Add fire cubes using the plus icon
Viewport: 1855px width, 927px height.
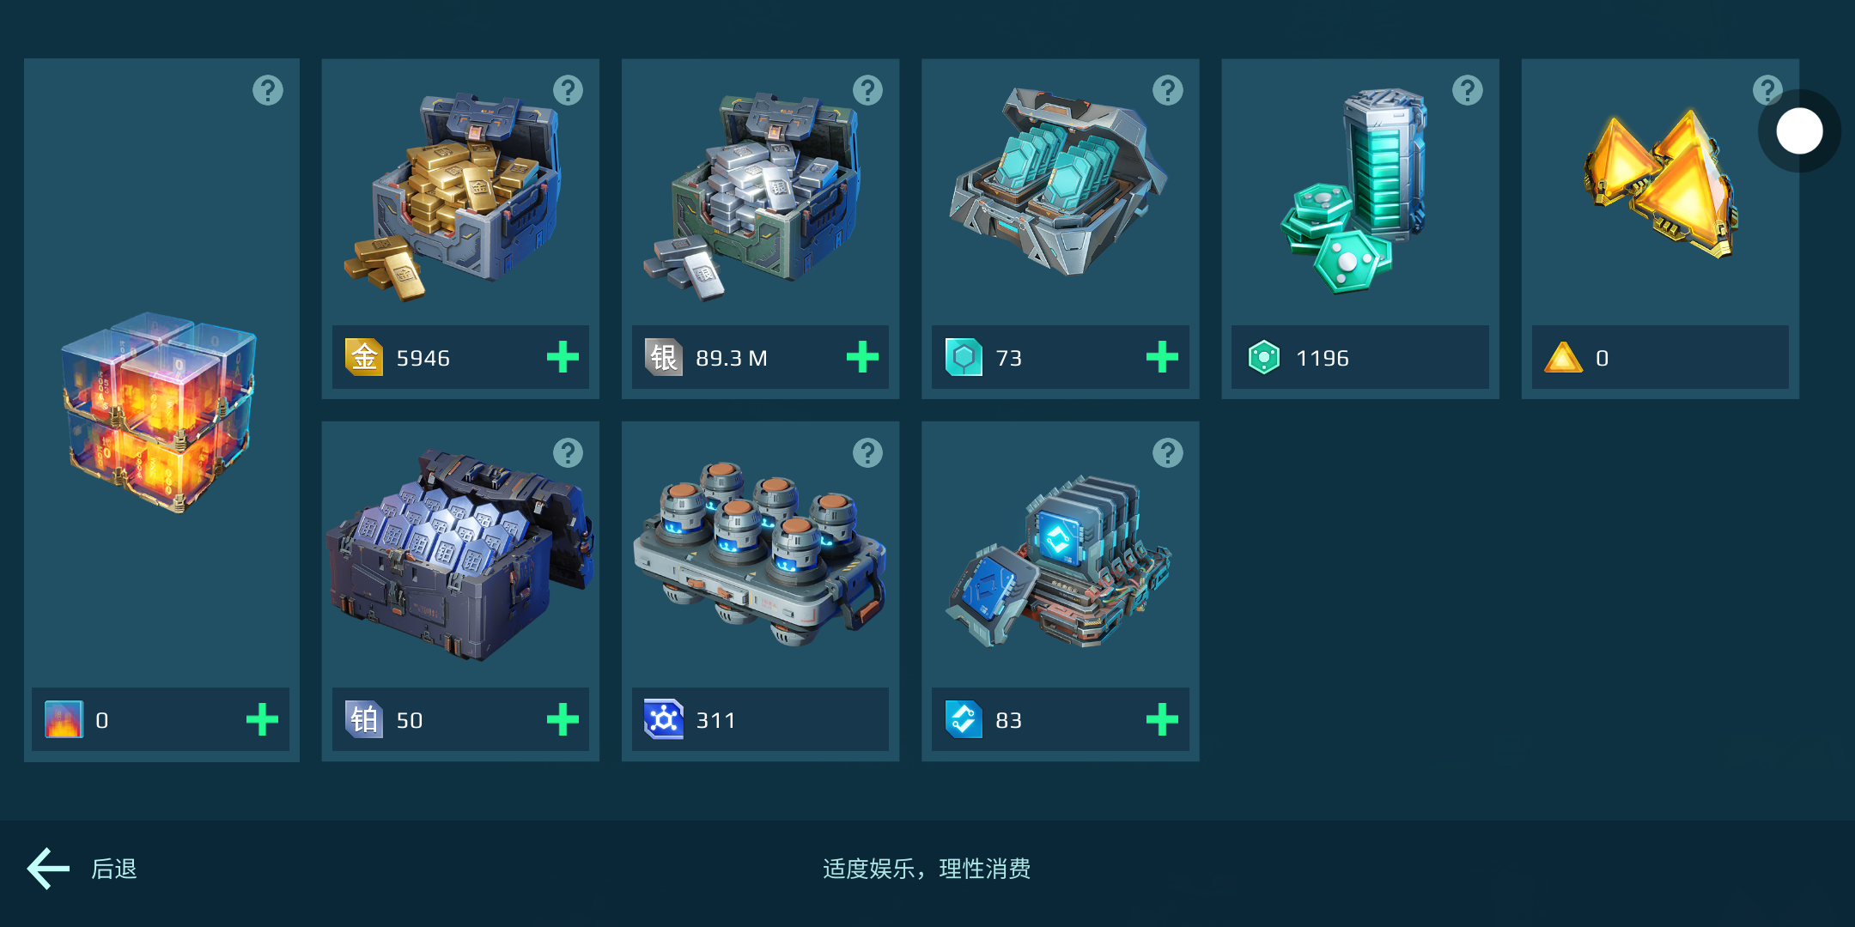(x=262, y=719)
